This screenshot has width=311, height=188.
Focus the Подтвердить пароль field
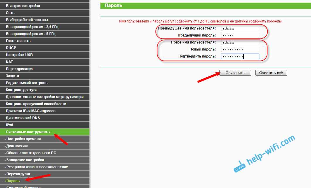tap(240, 57)
